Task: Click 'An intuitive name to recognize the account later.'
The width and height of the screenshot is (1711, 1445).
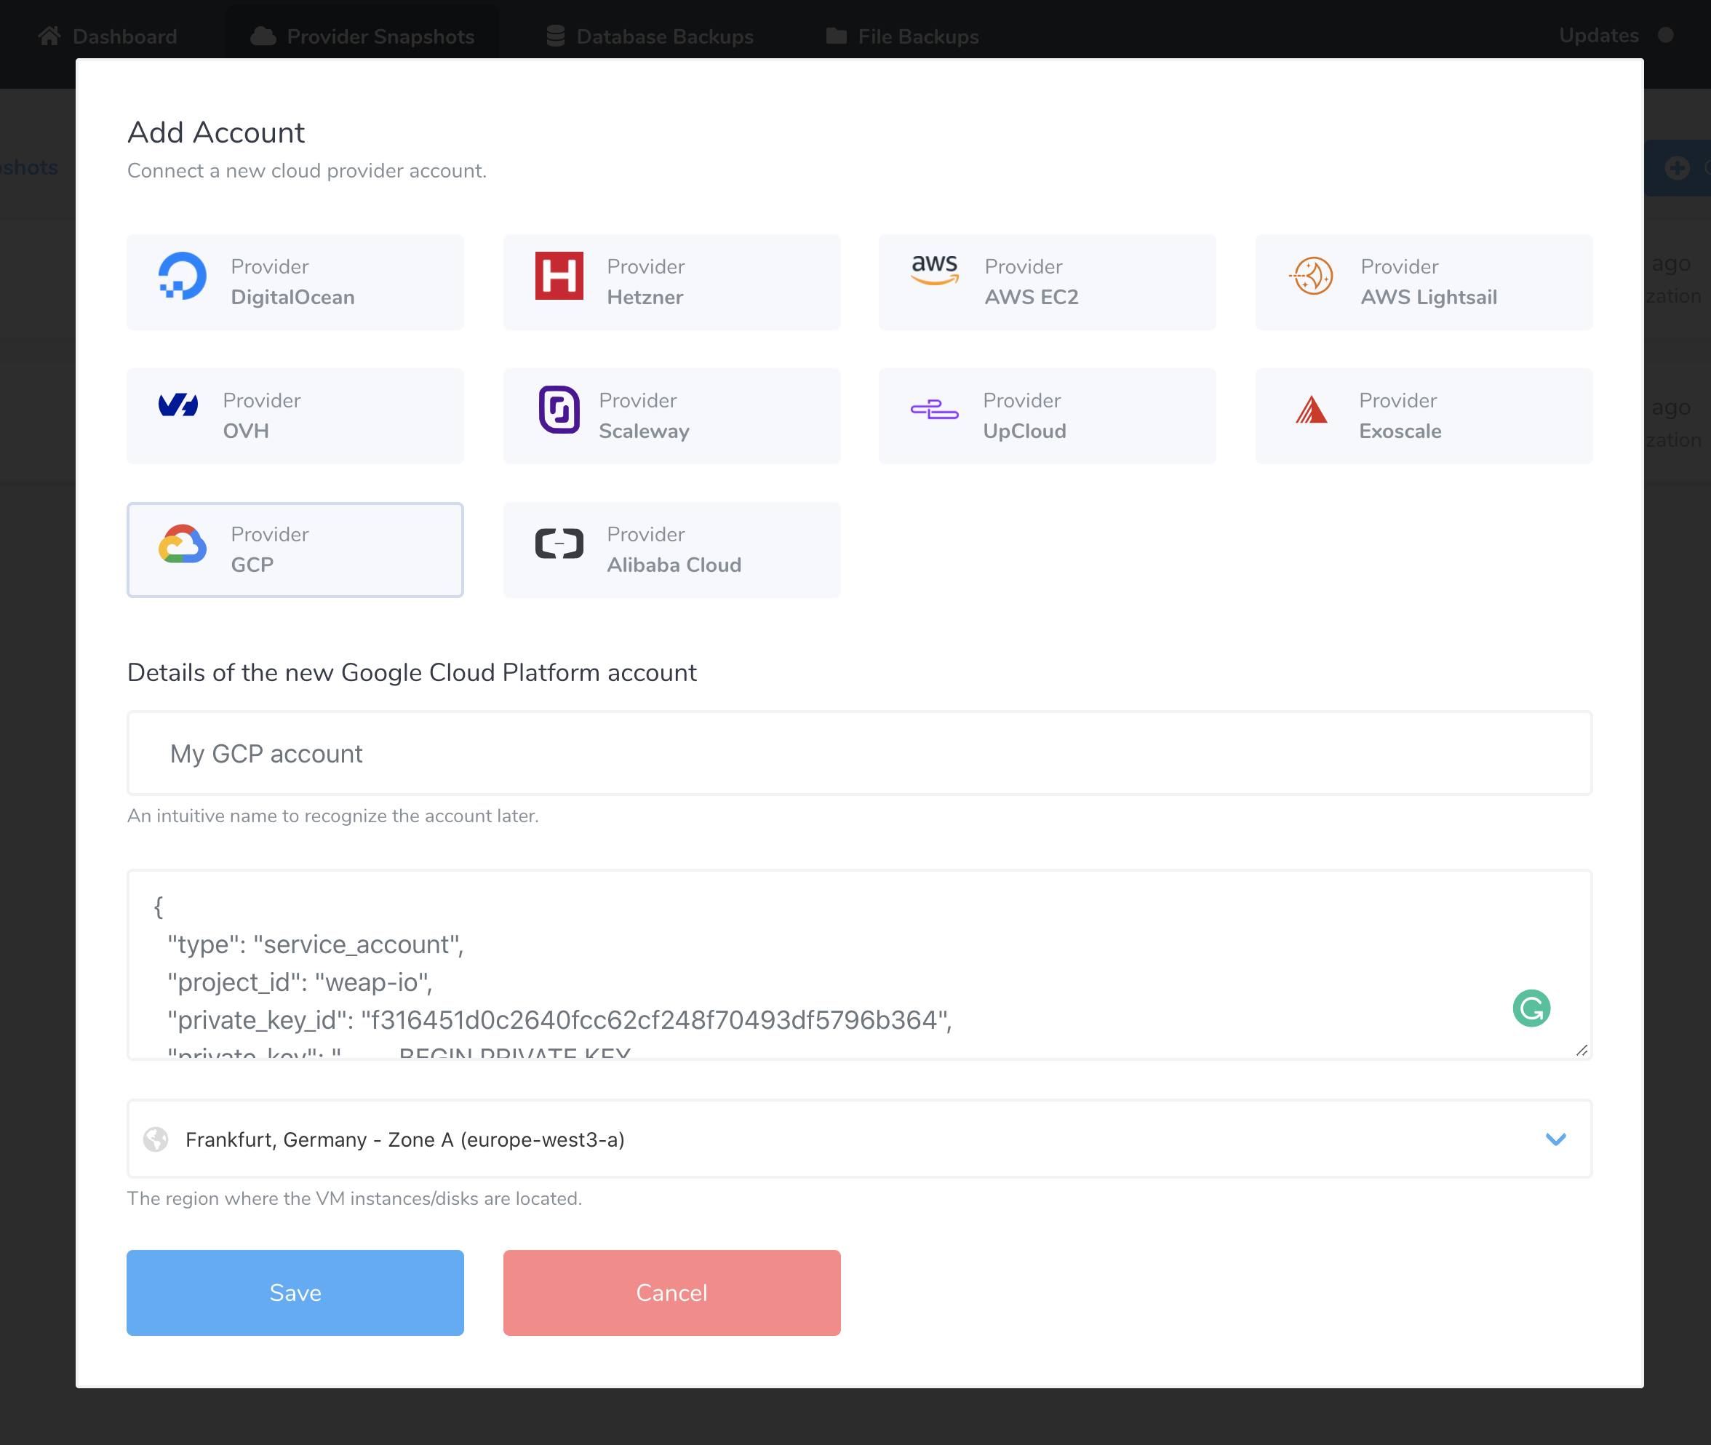Action: pyautogui.click(x=332, y=816)
